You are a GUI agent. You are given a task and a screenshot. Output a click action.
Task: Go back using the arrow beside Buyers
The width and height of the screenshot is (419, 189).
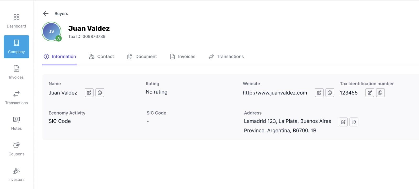tap(46, 13)
